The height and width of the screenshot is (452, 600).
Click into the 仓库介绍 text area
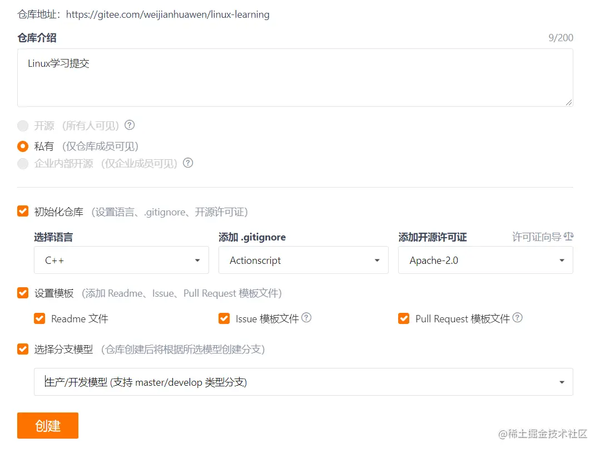pyautogui.click(x=295, y=78)
